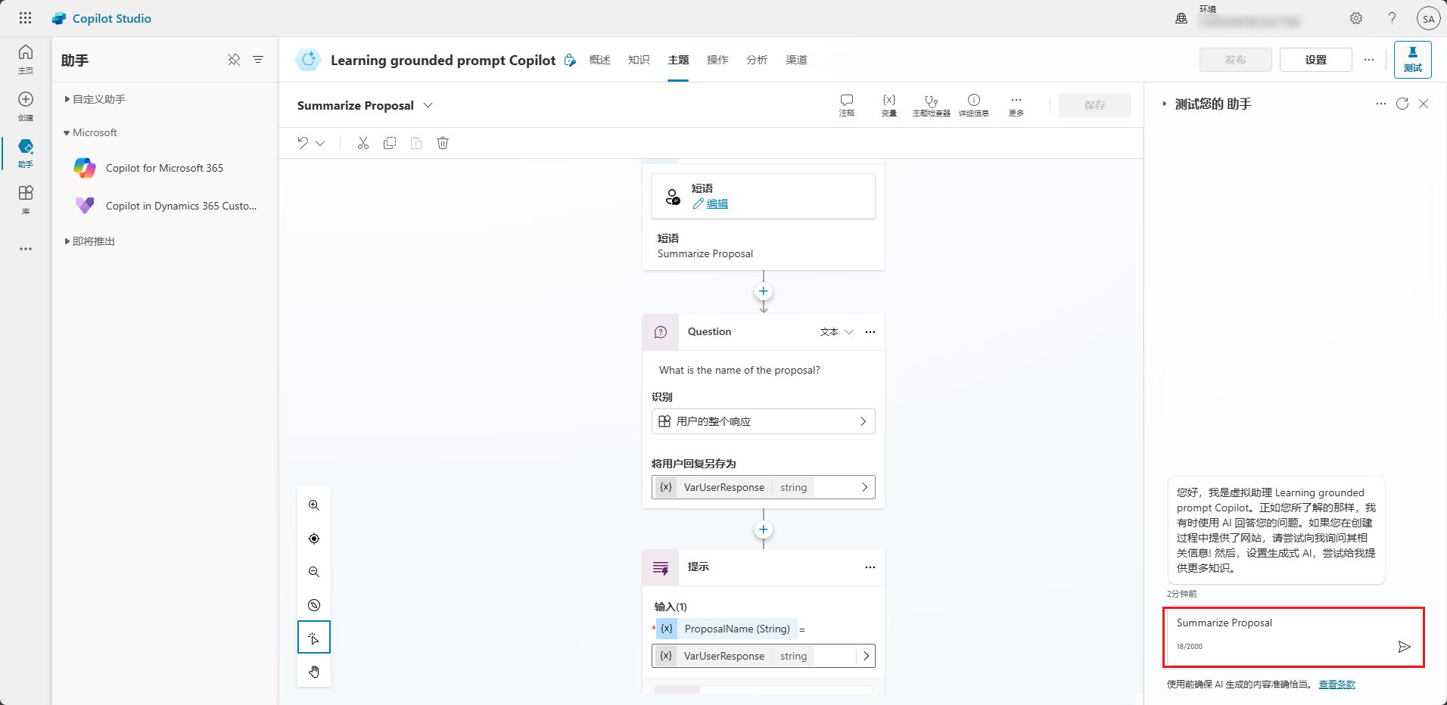Switch to the 渠道 tab
Image resolution: width=1447 pixels, height=705 pixels.
tap(796, 60)
